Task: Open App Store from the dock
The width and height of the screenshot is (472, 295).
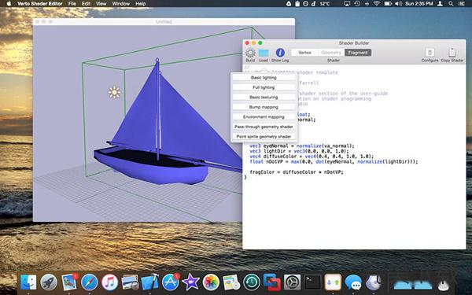Action: [x=171, y=282]
